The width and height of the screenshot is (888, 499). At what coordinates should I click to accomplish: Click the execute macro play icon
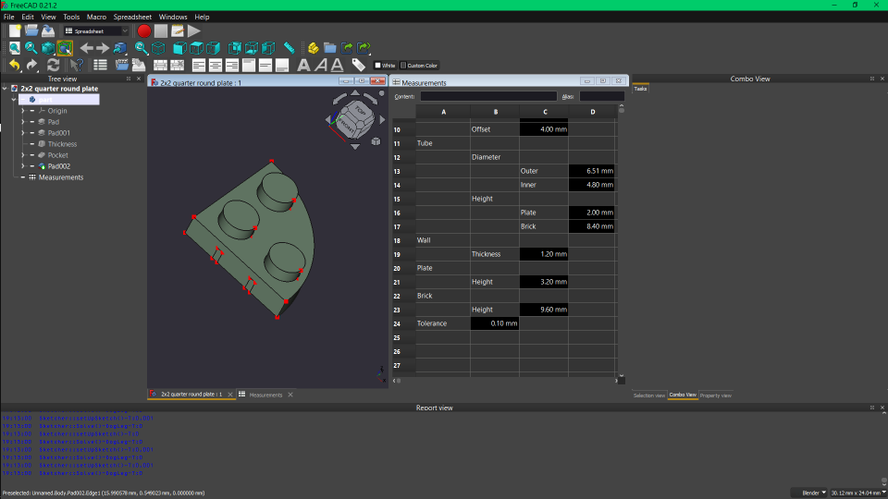194,30
